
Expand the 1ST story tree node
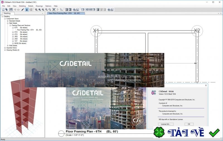(x=13, y=41)
